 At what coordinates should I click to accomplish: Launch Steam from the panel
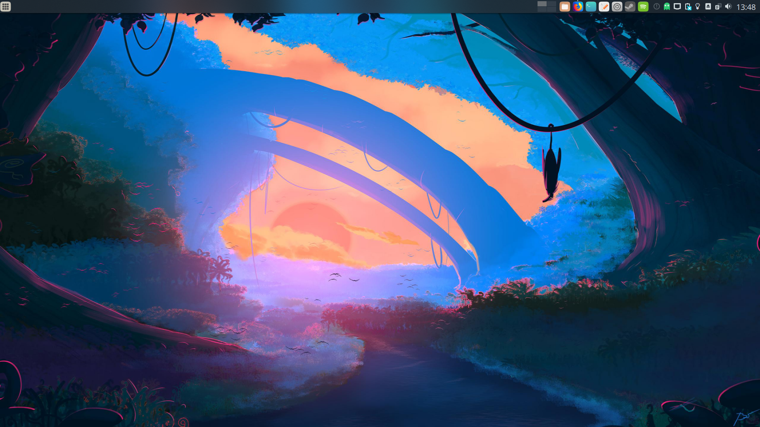click(630, 7)
